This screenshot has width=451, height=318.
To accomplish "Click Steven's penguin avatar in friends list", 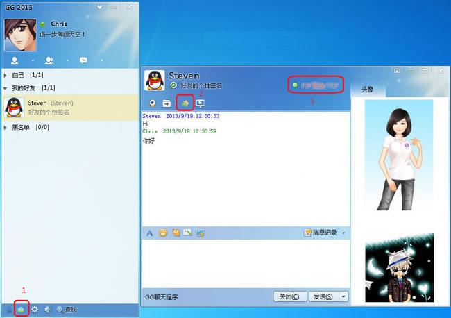I will point(14,108).
